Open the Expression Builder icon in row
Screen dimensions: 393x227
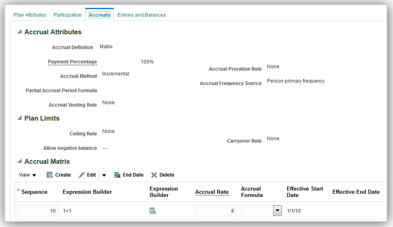(x=153, y=211)
